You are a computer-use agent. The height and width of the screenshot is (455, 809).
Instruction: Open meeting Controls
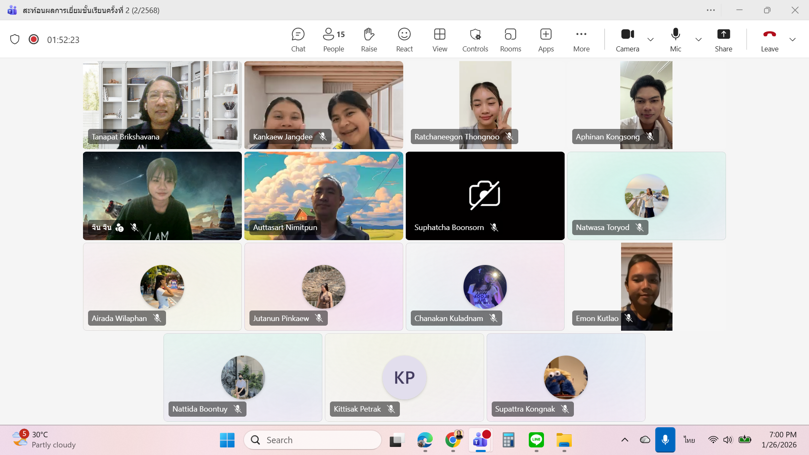pos(475,40)
